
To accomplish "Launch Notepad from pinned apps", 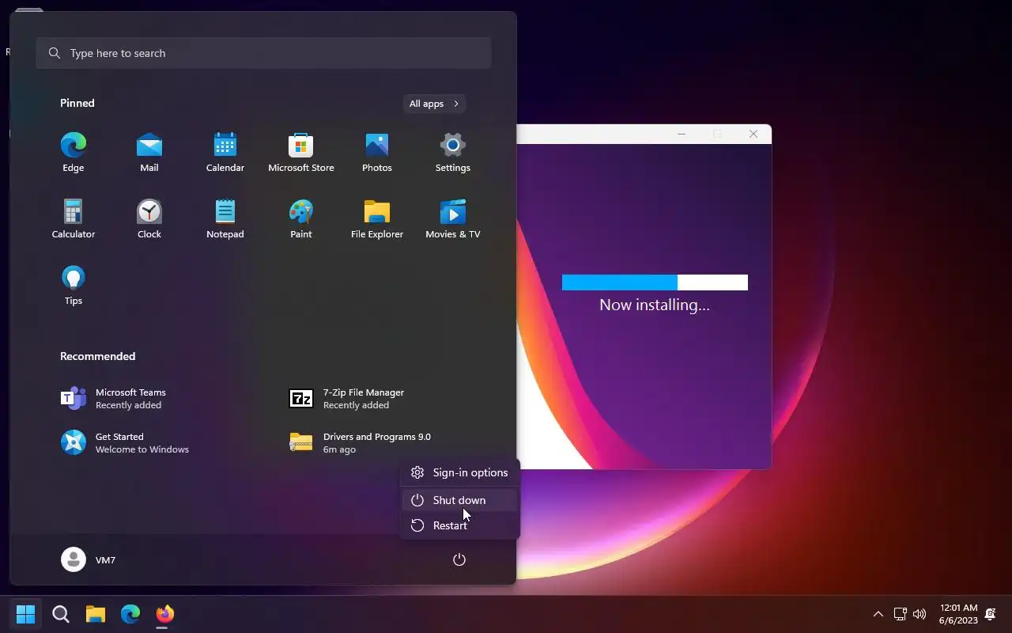I will [x=225, y=218].
